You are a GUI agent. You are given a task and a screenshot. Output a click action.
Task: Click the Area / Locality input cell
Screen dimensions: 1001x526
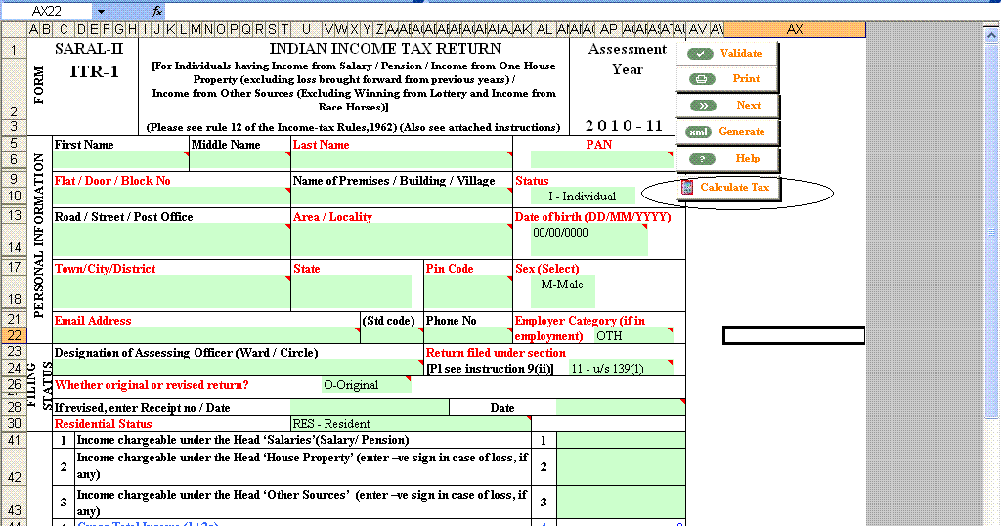(x=402, y=240)
